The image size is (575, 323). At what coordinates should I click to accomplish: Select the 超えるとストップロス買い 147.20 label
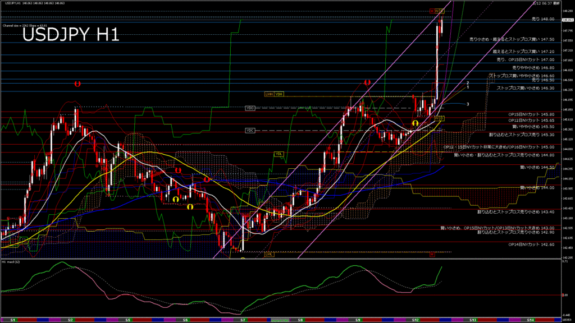click(x=524, y=52)
